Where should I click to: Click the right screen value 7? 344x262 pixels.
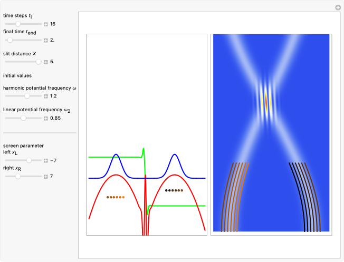point(51,176)
